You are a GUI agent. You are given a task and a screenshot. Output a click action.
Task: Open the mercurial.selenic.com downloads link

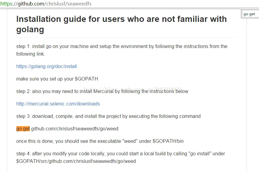(58, 104)
